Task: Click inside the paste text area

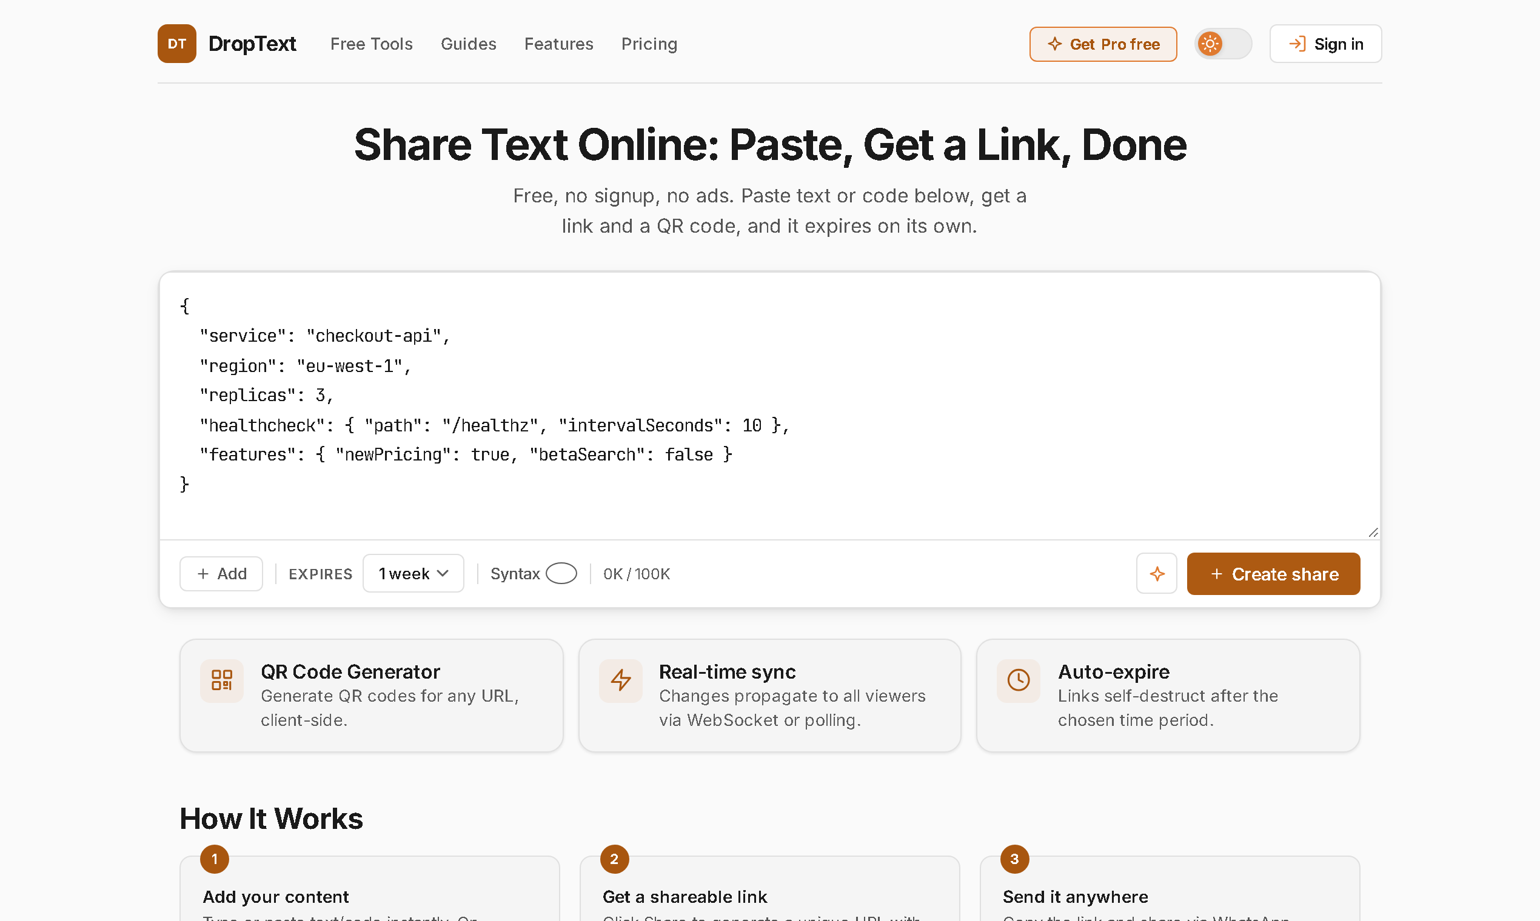Action: click(x=770, y=405)
